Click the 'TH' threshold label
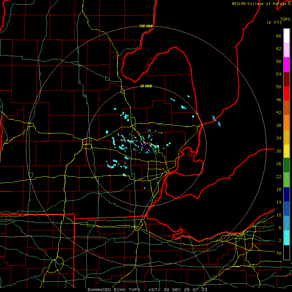This screenshot has width=292, height=292. coord(279,253)
